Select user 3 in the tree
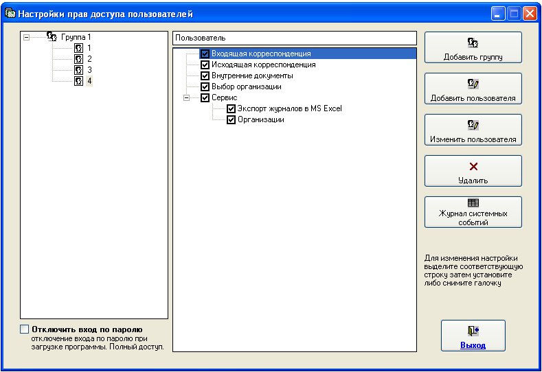Viewport: 542px width, 372px height. pos(89,70)
